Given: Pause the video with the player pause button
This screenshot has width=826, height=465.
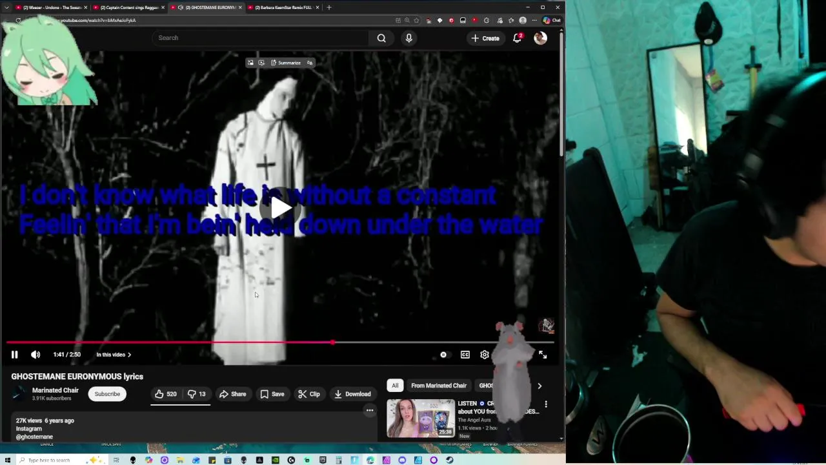Looking at the screenshot, I should [14, 355].
